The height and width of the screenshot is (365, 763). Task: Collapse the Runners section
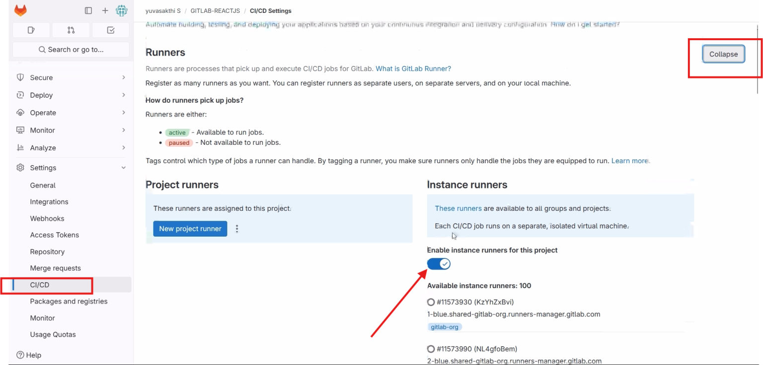pos(723,54)
